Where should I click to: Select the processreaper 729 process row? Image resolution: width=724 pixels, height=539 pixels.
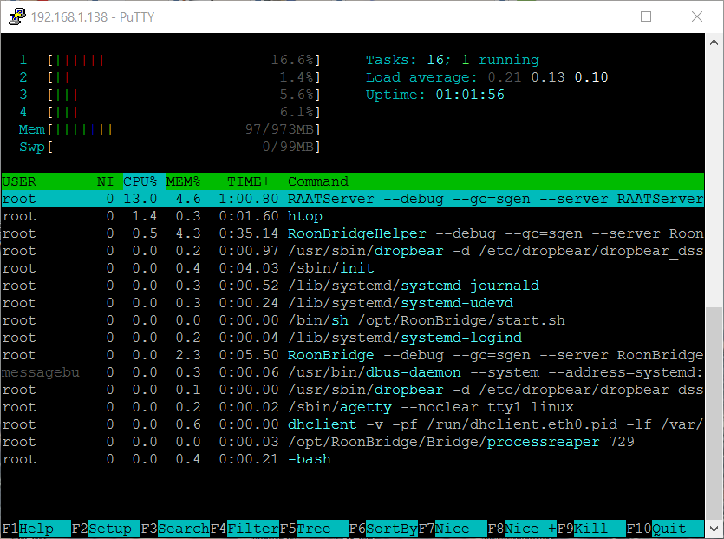point(353,442)
